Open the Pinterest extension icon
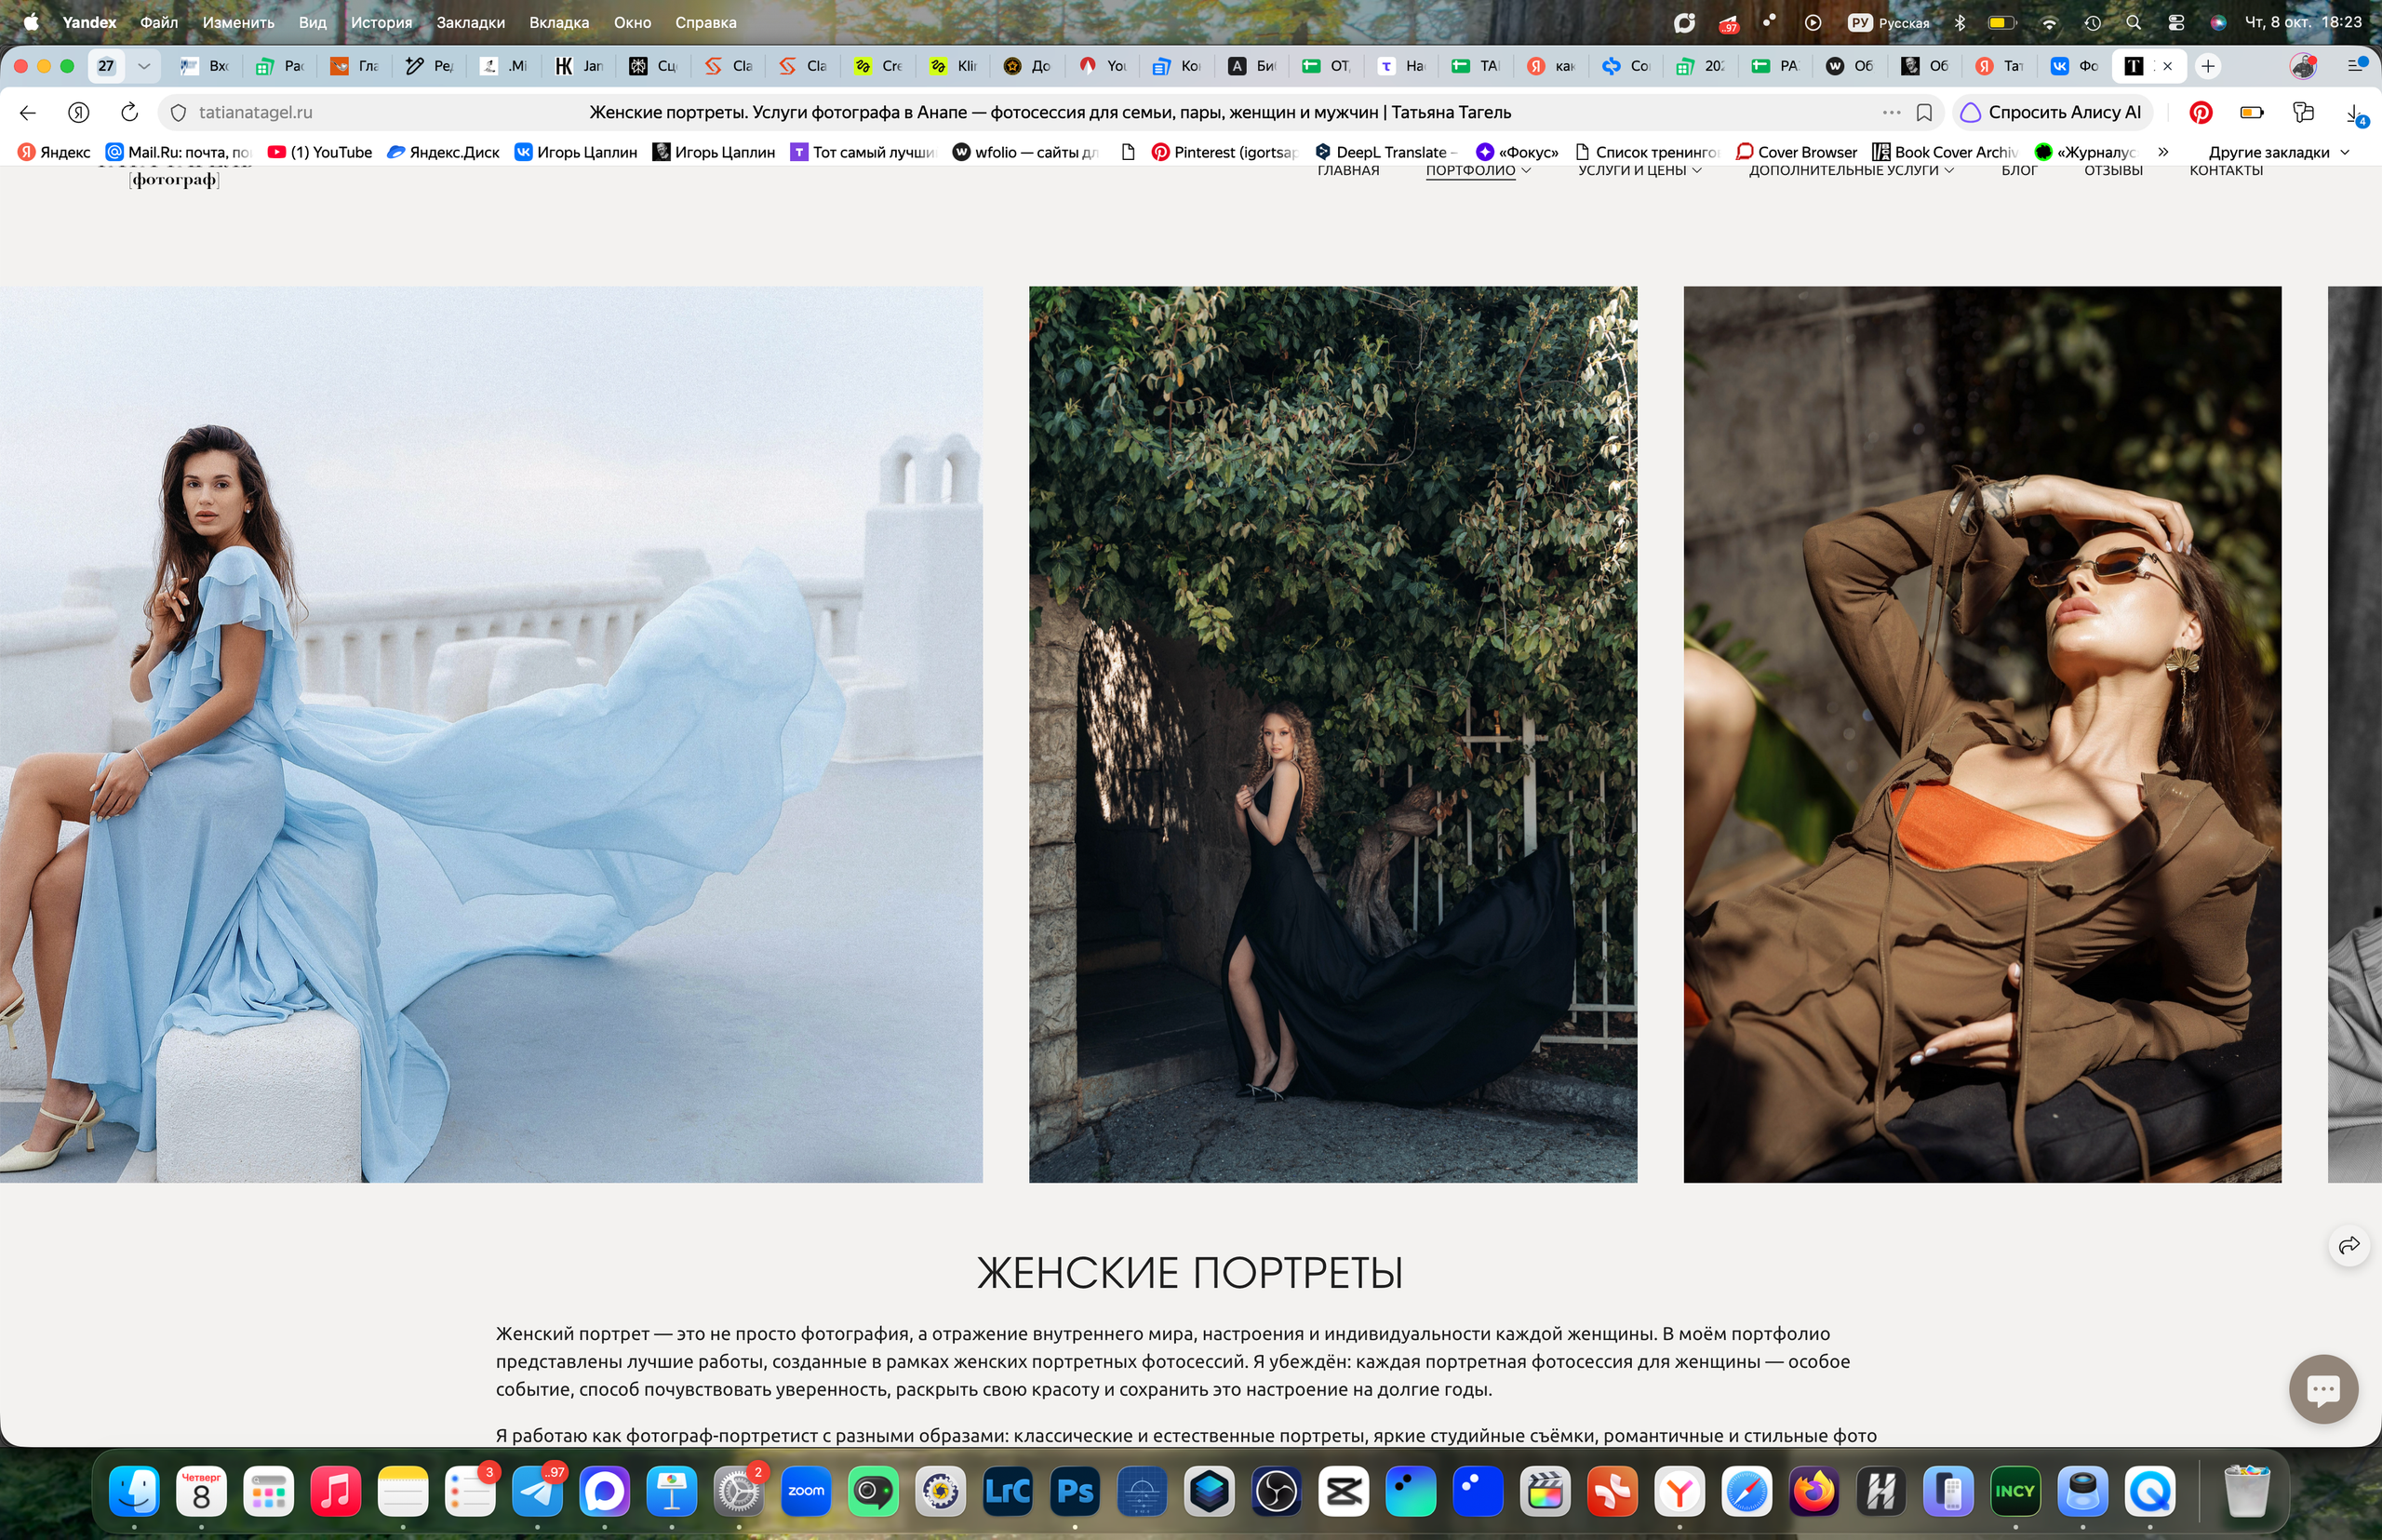The image size is (2382, 1540). 2200,112
